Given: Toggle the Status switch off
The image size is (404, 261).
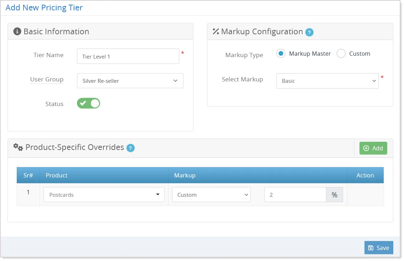Looking at the screenshot, I should coord(88,103).
